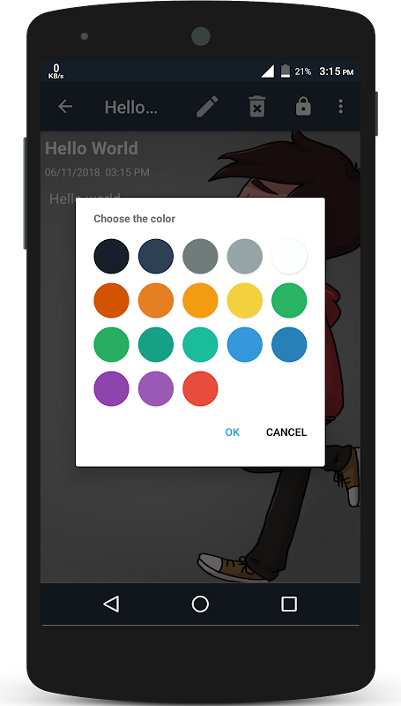Confirm color with the OK button
This screenshot has width=401, height=706.
(233, 432)
